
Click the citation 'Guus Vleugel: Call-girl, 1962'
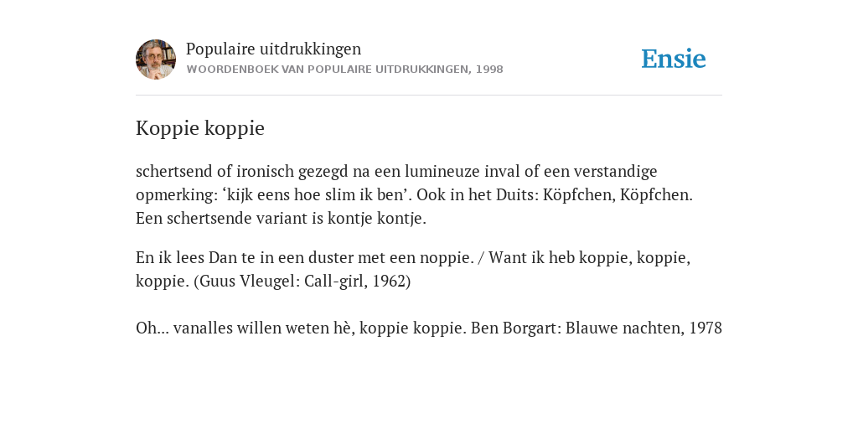tap(302, 281)
